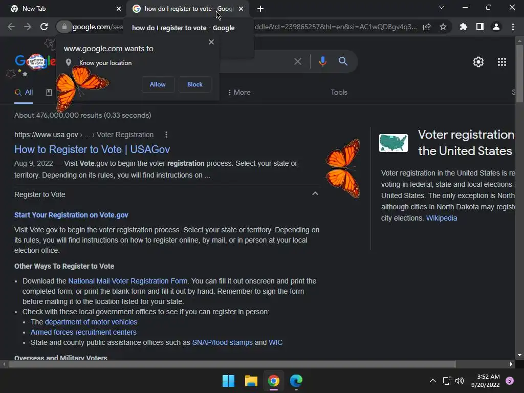Open Windows Start menu
This screenshot has height=393, width=524.
click(x=229, y=381)
